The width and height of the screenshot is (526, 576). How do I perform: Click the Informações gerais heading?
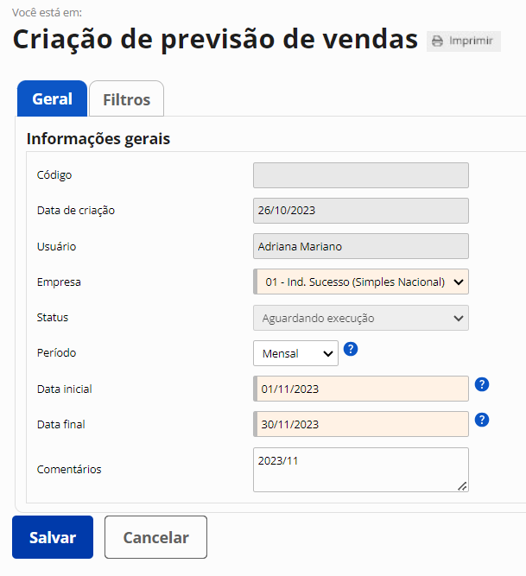(98, 139)
